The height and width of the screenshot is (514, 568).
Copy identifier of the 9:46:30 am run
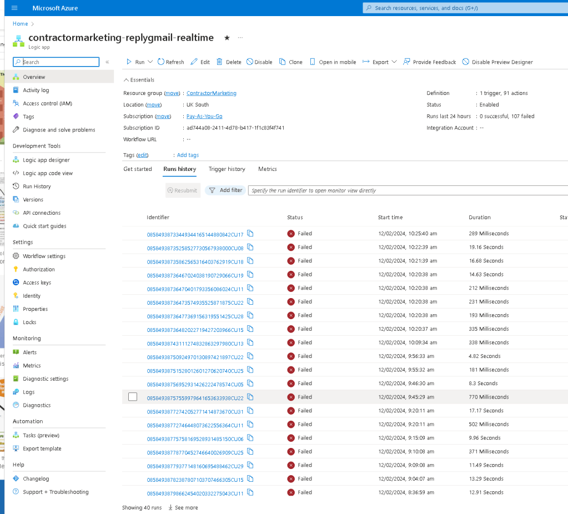pos(250,383)
